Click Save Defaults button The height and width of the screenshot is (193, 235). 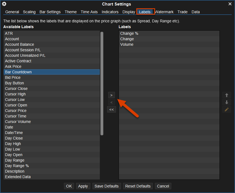(106, 186)
